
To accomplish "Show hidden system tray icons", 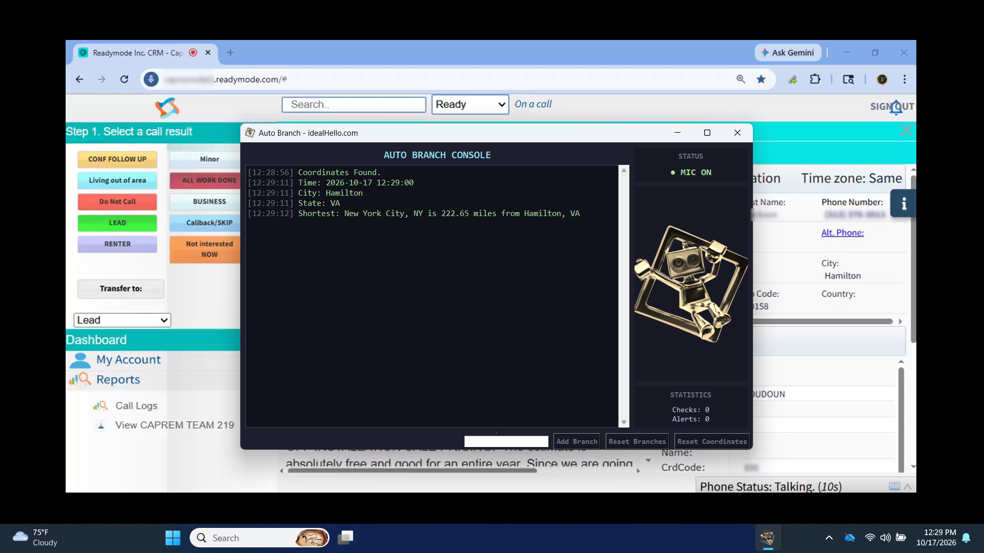I will [x=829, y=538].
